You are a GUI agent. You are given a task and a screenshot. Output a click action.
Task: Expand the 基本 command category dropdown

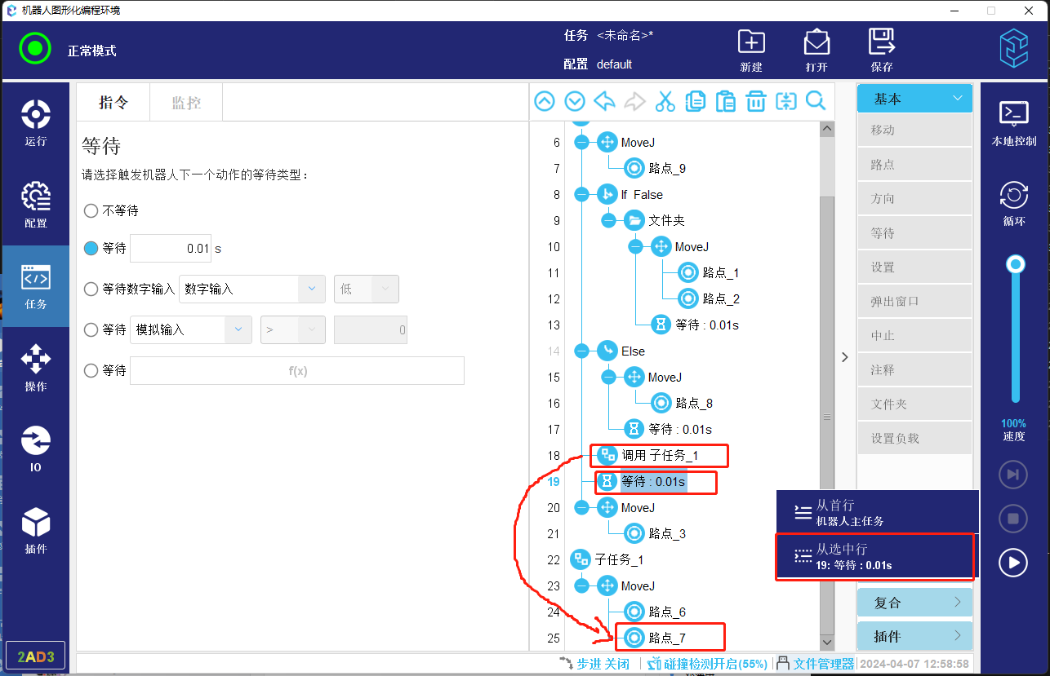coord(914,99)
